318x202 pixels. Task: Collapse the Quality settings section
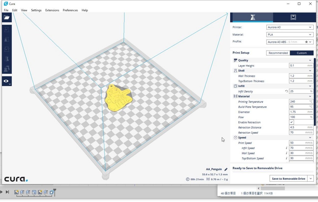(310, 60)
